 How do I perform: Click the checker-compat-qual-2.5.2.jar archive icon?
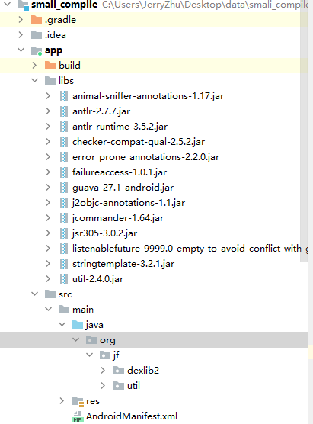click(64, 142)
